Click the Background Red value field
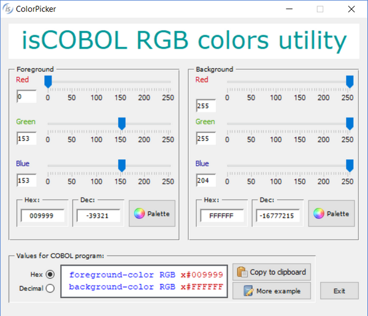Image resolution: width=368 pixels, height=316 pixels. [x=206, y=106]
